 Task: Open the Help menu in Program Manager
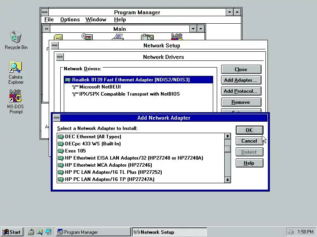tap(120, 19)
